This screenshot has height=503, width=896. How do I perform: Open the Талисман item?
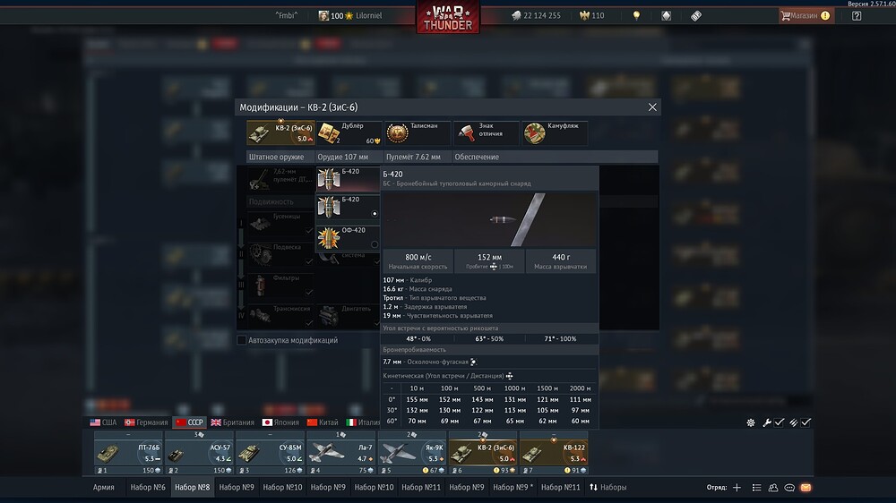pyautogui.click(x=418, y=133)
